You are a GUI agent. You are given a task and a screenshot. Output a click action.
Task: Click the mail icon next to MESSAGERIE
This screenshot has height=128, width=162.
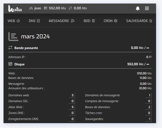73,21
